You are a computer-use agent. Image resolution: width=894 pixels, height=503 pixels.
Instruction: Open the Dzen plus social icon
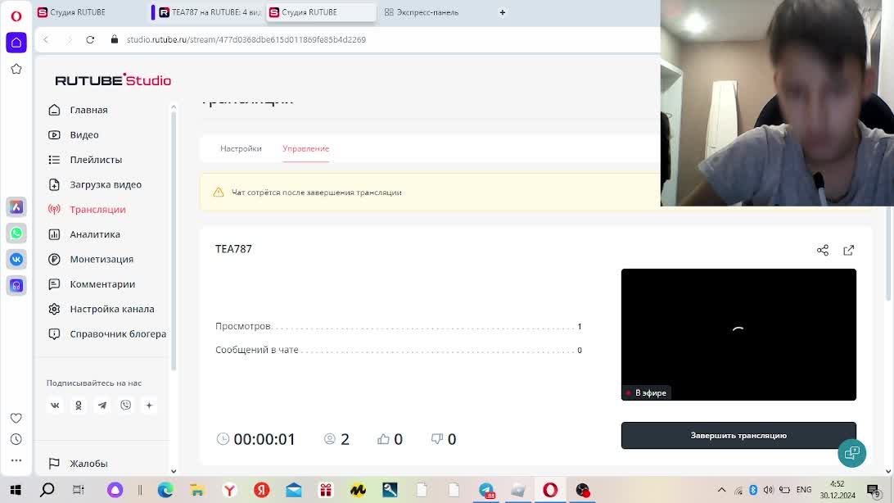click(149, 406)
